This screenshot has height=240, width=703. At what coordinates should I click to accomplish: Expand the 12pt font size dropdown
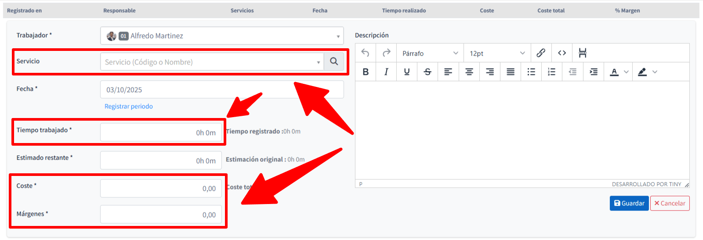(x=497, y=53)
